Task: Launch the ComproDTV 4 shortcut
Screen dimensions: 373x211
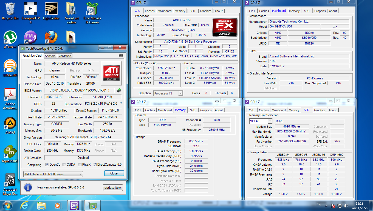Action: [x=30, y=13]
